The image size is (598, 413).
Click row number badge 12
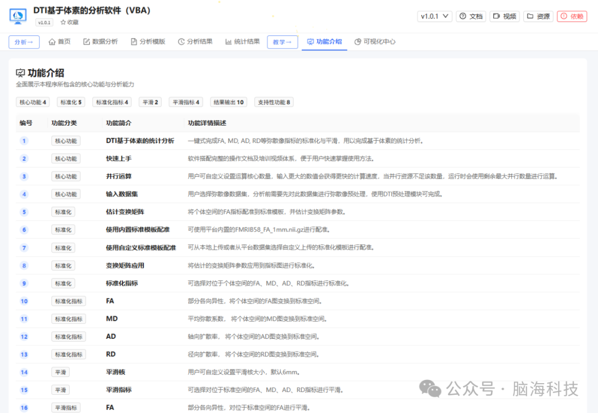coord(24,337)
